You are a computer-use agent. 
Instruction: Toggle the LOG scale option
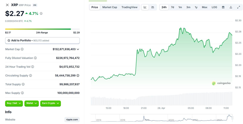click(x=214, y=7)
